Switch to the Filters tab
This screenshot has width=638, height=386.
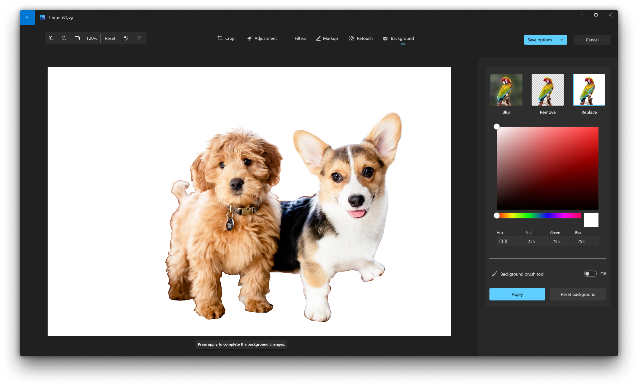300,38
